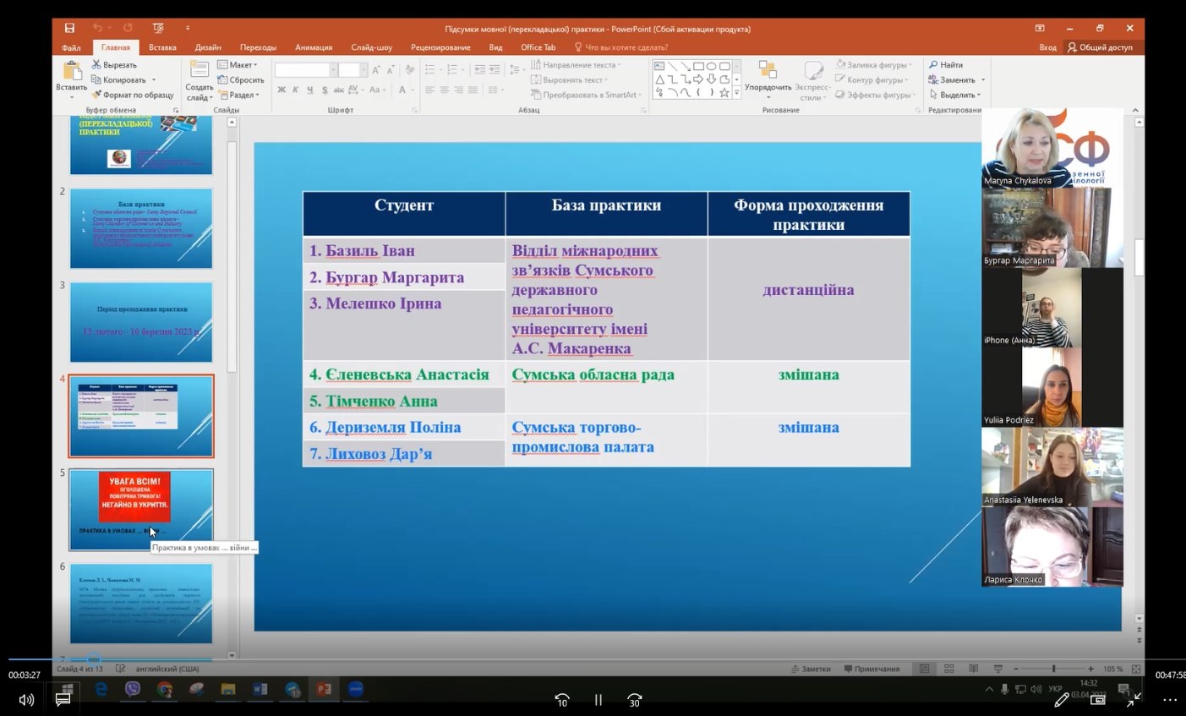This screenshot has width=1186, height=716.
Task: Clear all formatting with the eraser A icon
Action: coord(410,69)
